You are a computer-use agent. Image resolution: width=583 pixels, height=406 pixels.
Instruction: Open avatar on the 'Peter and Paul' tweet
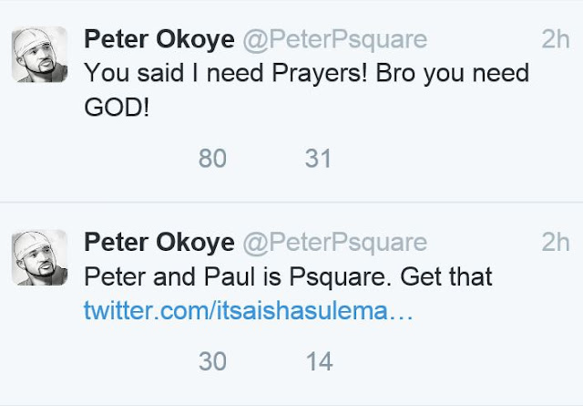coord(40,258)
